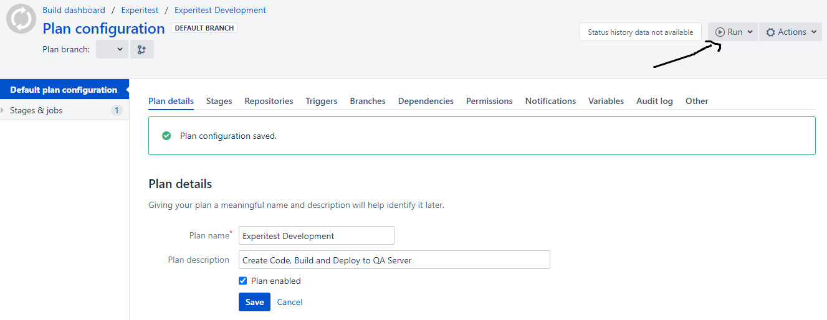Click the create plan branch icon
This screenshot has width=827, height=320.
pos(142,49)
